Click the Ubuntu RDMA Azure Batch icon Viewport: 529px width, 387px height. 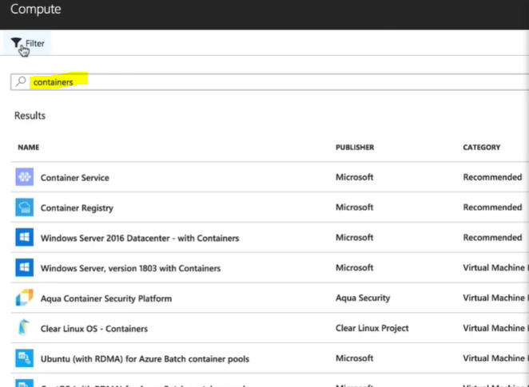click(24, 358)
